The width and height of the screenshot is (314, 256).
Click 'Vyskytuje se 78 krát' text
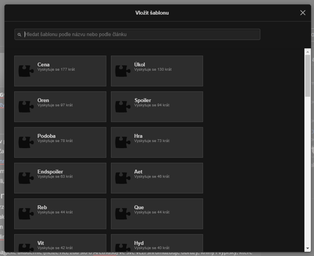tap(55, 141)
